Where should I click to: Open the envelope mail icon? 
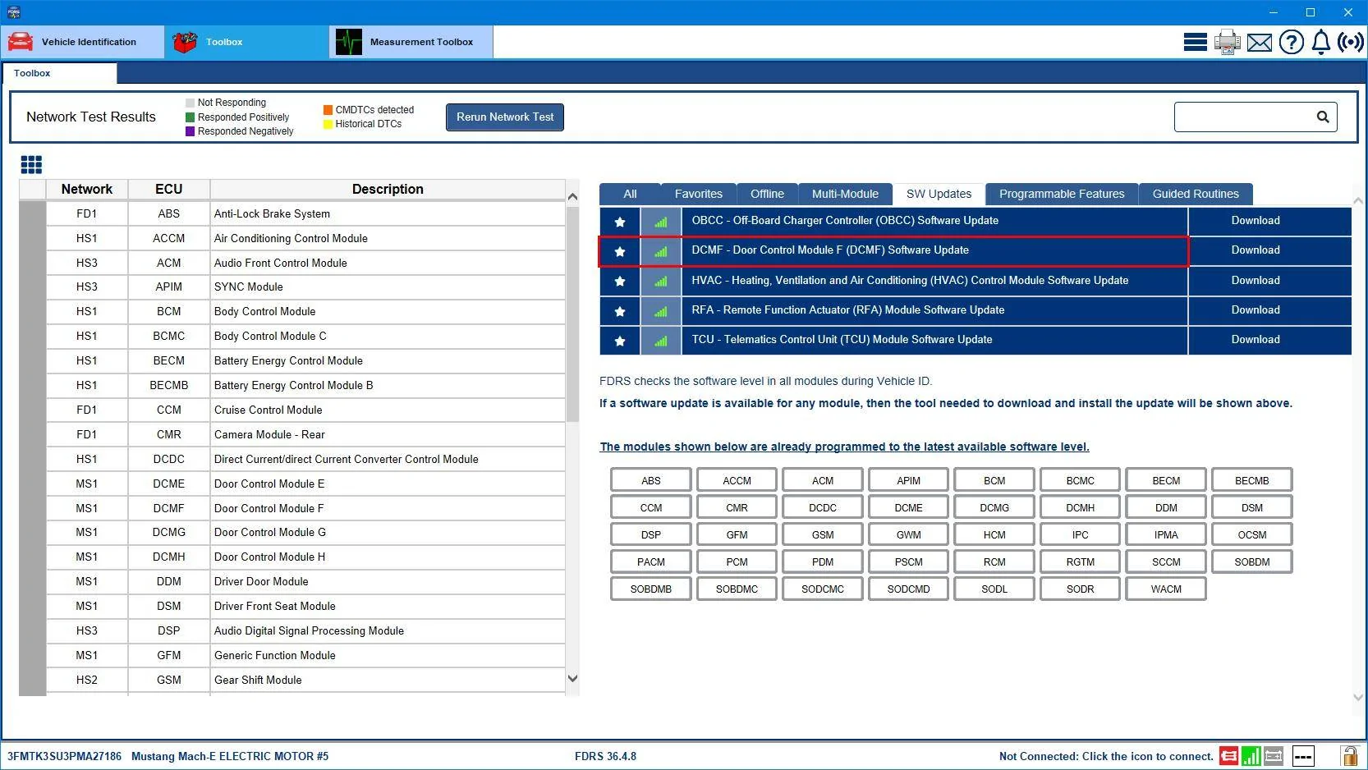(1259, 43)
